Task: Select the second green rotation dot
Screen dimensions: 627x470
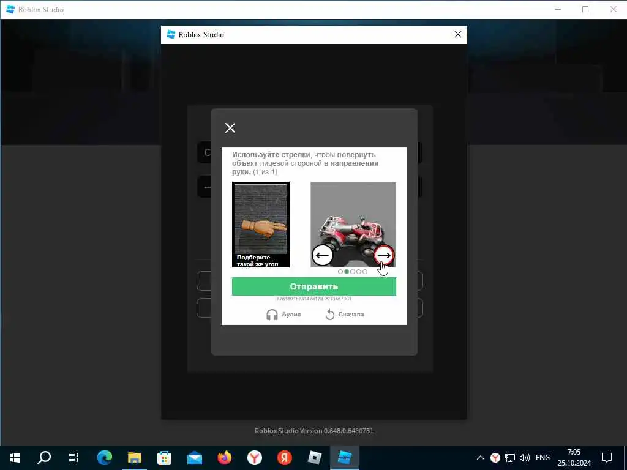Action: click(347, 272)
